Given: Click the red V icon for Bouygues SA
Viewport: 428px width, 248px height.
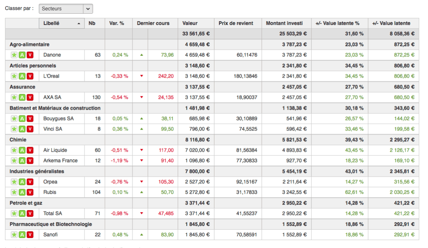Looking at the screenshot, I should coord(30,119).
